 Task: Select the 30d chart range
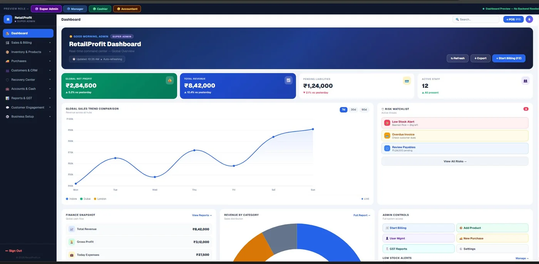(353, 110)
